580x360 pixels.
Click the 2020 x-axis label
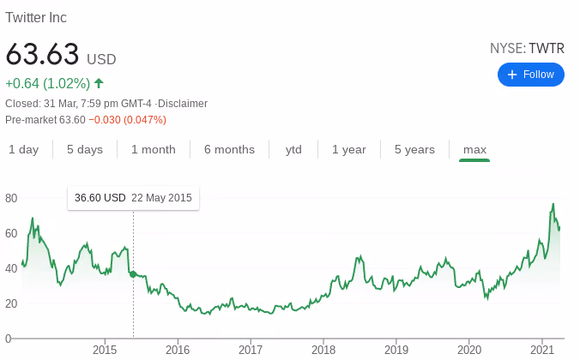pos(469,350)
